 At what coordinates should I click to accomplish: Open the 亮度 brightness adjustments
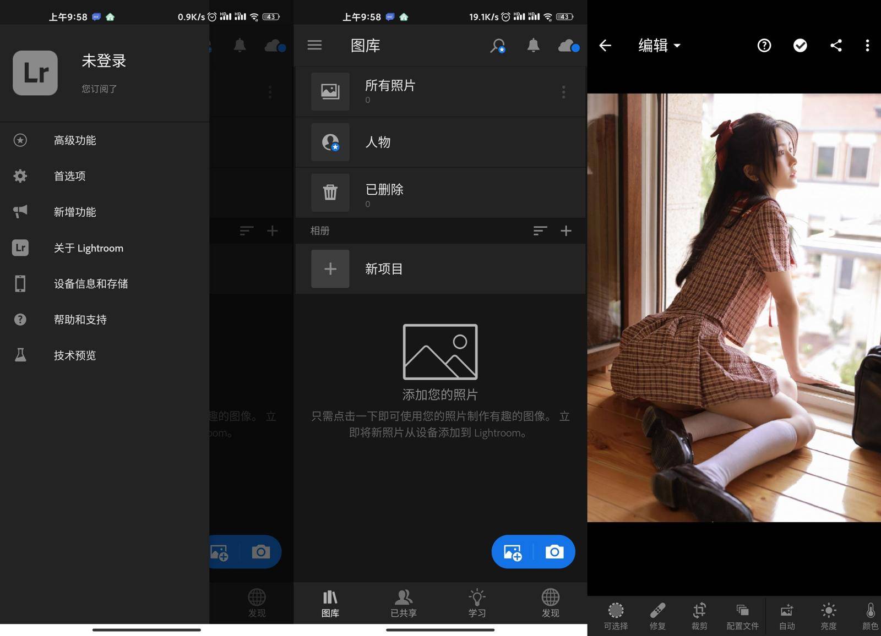coord(828,615)
